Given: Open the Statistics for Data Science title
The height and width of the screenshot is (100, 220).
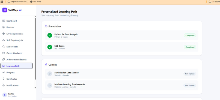Looking at the screenshot, I should point(67,73).
